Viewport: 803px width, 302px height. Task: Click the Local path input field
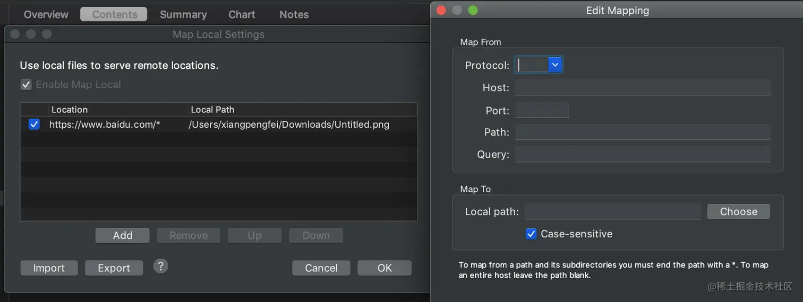pyautogui.click(x=612, y=211)
